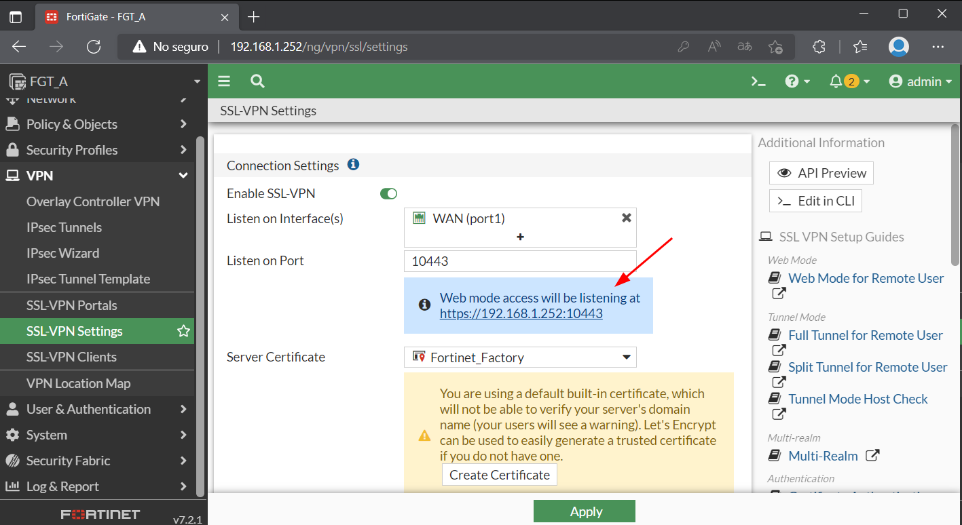Click the Apply button

click(x=584, y=511)
